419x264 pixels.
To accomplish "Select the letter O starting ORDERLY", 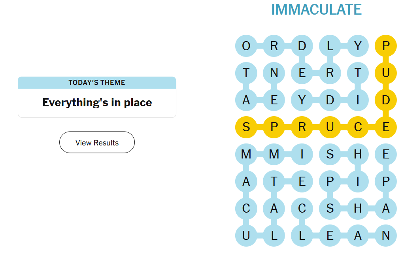I will pyautogui.click(x=246, y=46).
